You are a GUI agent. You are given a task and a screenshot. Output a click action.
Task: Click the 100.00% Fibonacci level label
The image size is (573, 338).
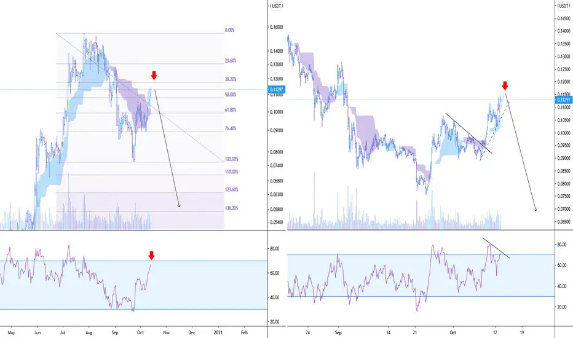click(x=231, y=159)
